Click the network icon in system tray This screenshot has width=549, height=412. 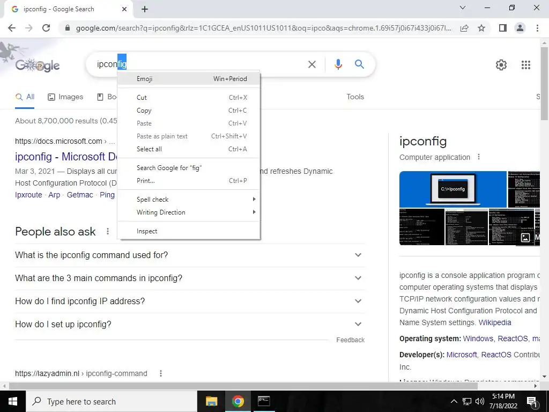467,401
